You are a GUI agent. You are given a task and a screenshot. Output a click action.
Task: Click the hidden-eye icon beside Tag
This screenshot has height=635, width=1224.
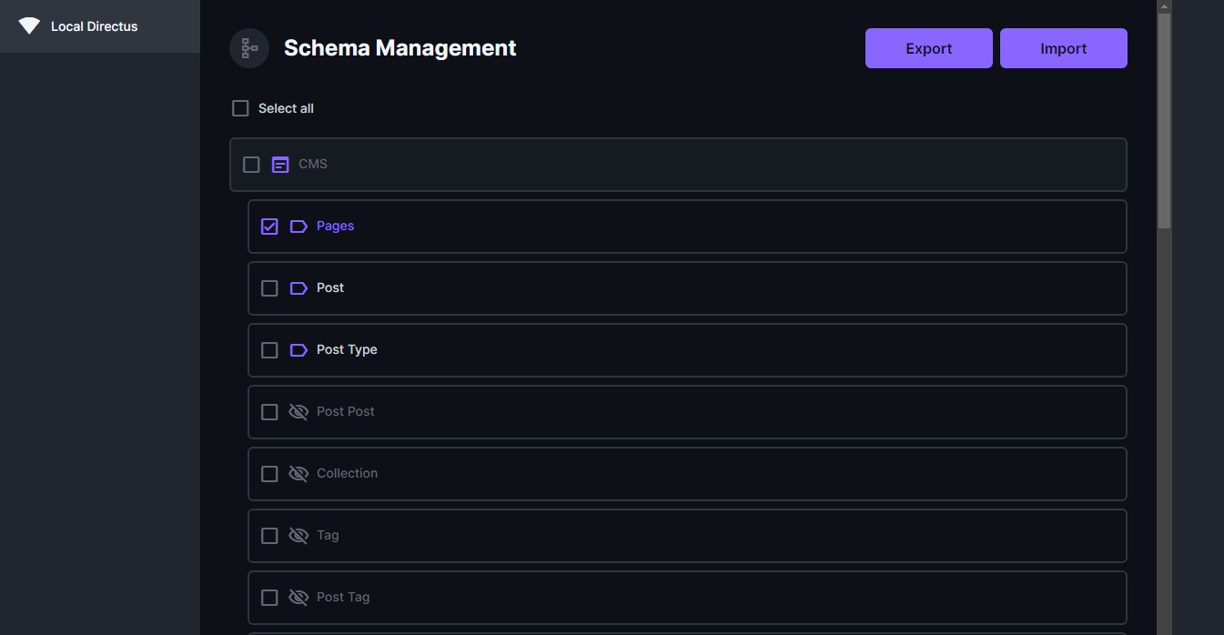click(298, 536)
